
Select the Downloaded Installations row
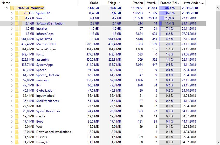click(103, 132)
